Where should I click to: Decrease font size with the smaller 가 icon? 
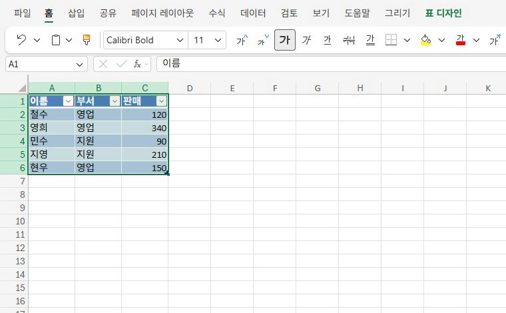pos(264,40)
